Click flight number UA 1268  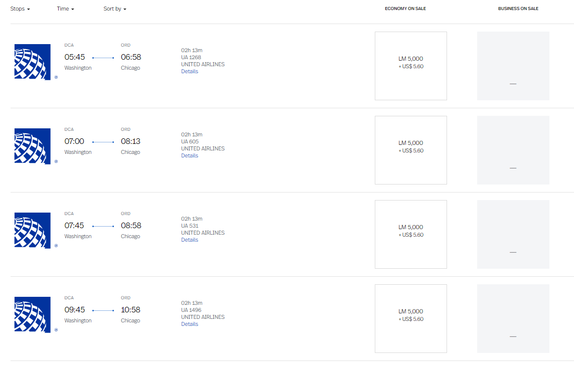(191, 57)
